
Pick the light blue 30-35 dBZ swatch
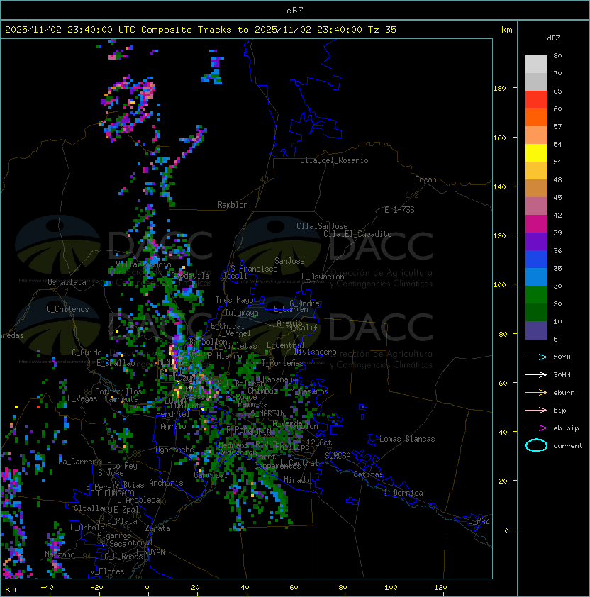(536, 277)
